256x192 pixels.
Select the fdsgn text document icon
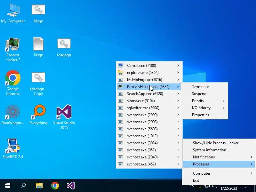click(x=38, y=47)
